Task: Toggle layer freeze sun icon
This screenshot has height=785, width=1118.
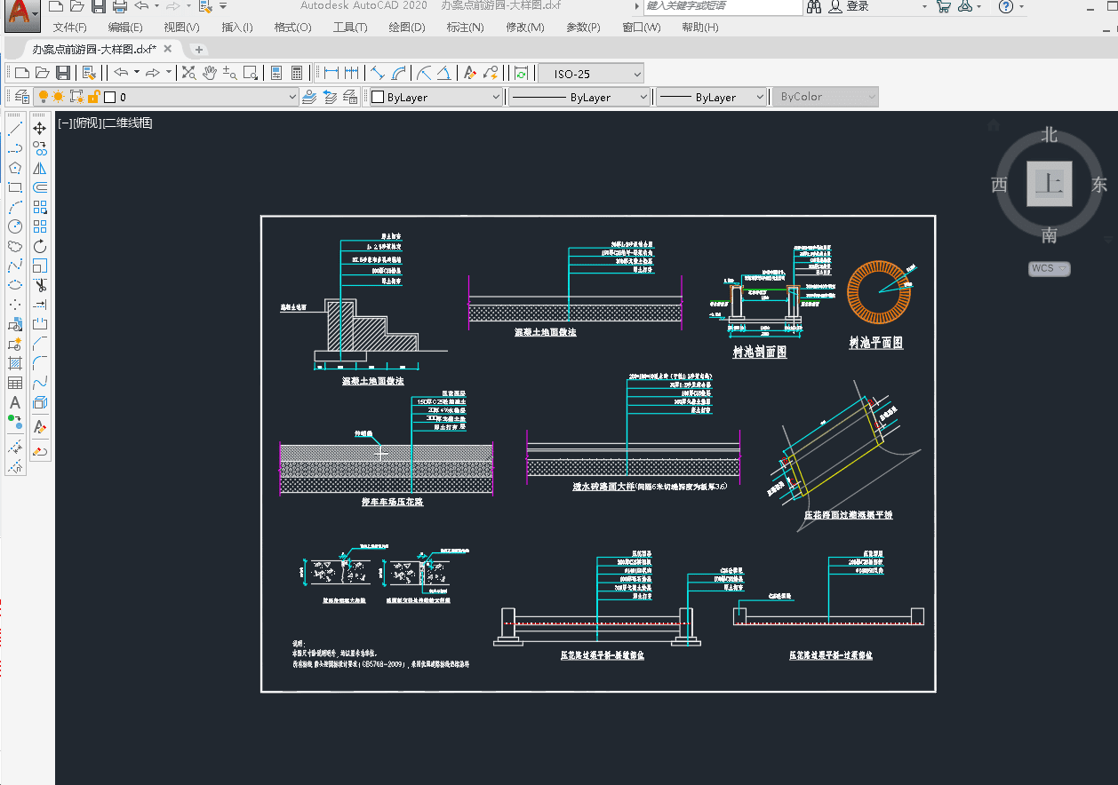Action: point(59,97)
